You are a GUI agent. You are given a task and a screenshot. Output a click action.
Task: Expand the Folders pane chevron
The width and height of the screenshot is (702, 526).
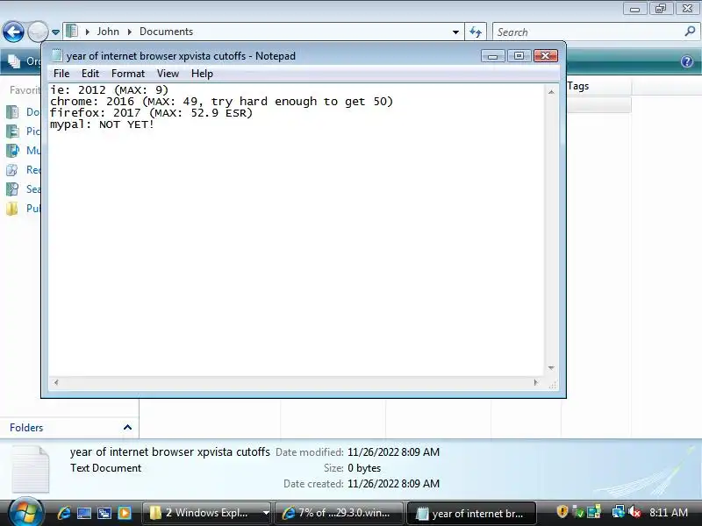(127, 427)
